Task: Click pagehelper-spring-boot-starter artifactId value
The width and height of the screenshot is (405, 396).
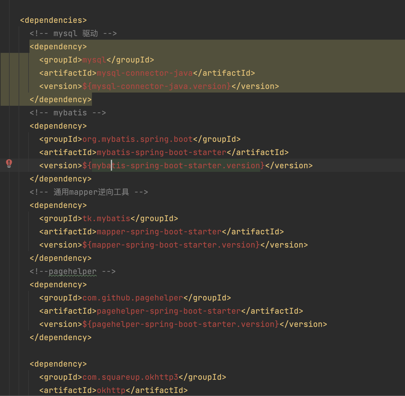Action: (169, 311)
